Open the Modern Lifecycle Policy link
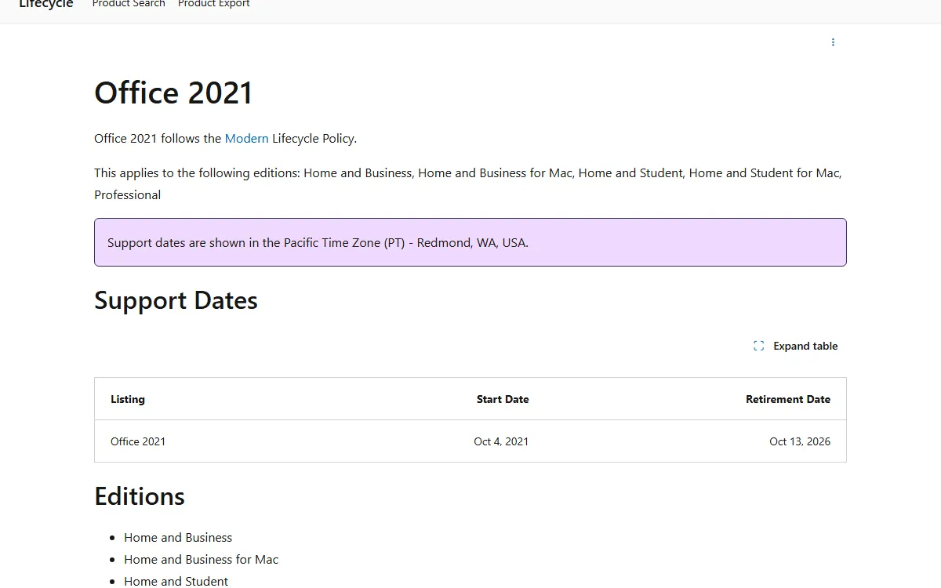941x588 pixels. click(x=246, y=138)
